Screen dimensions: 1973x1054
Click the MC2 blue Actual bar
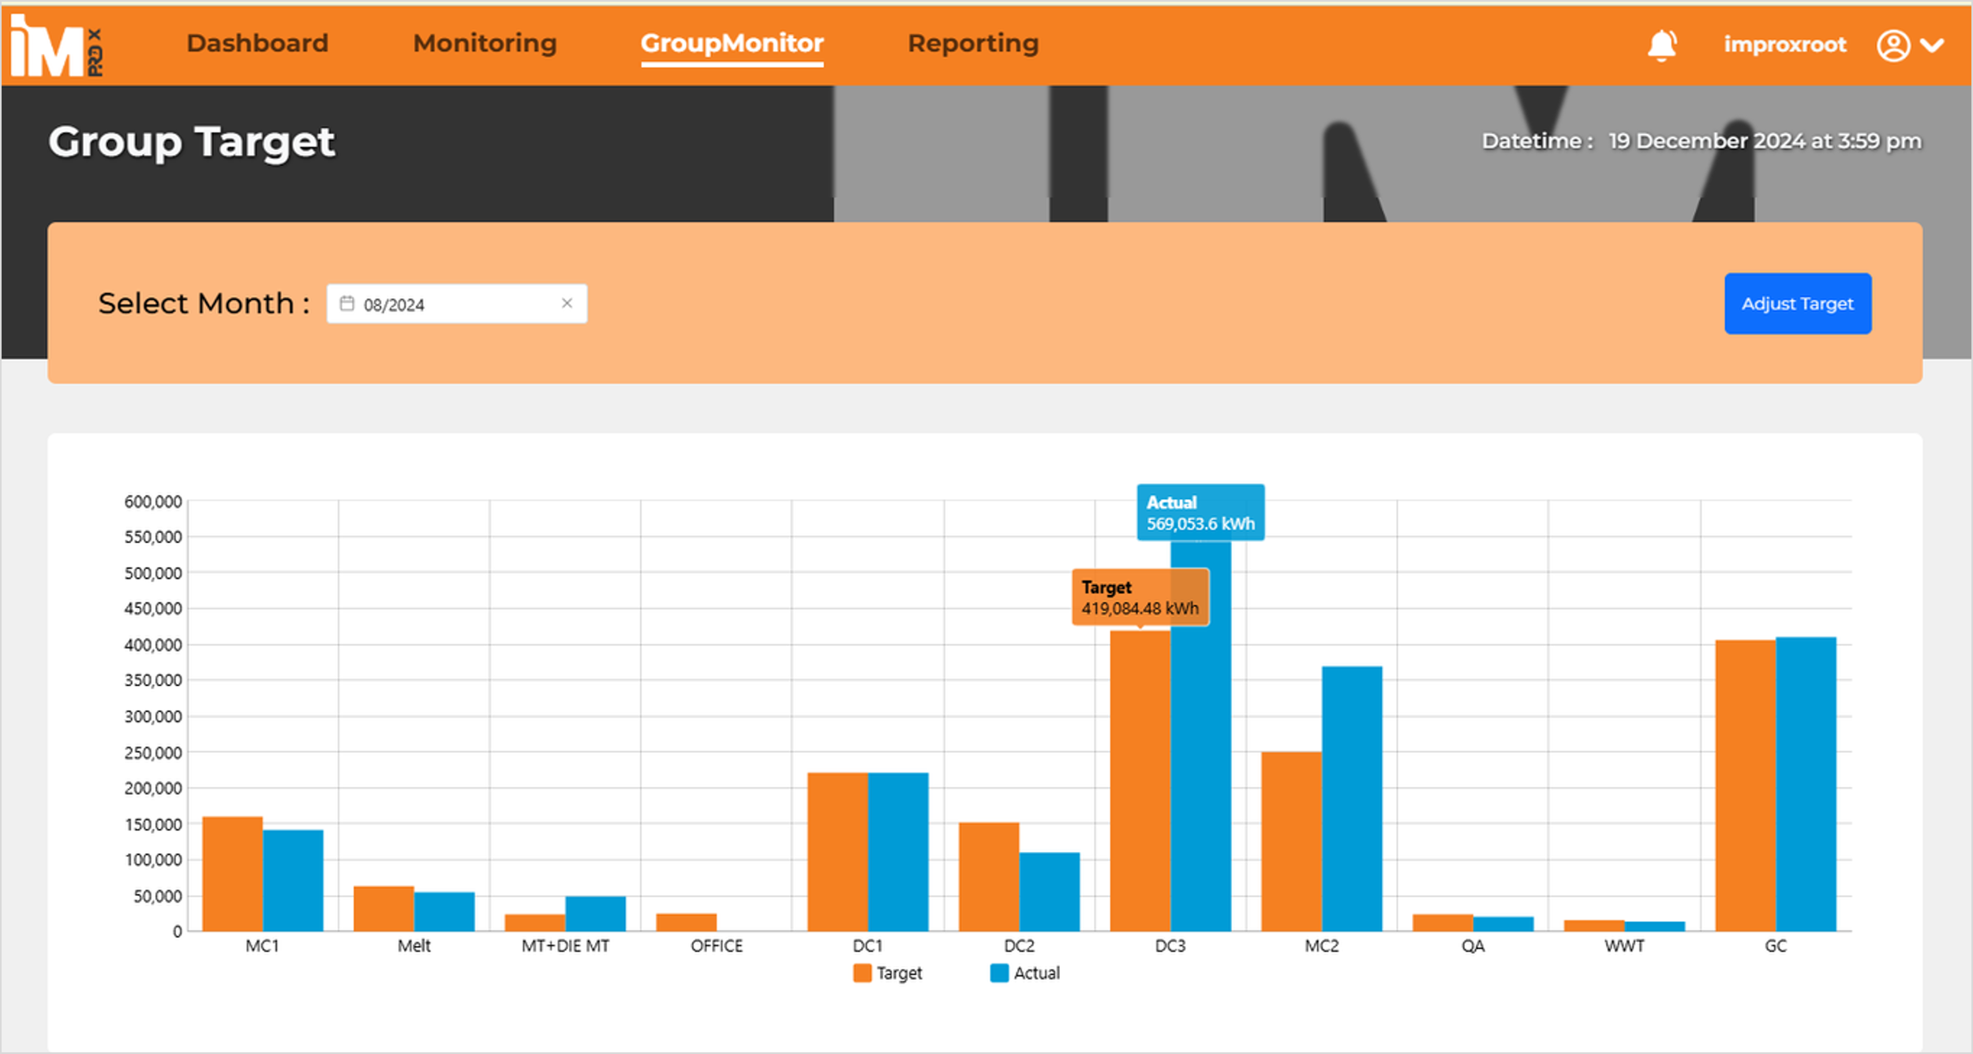(x=1352, y=797)
